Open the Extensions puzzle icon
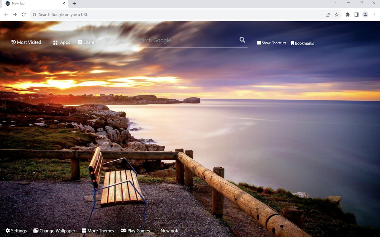This screenshot has height=237, width=380. (348, 14)
